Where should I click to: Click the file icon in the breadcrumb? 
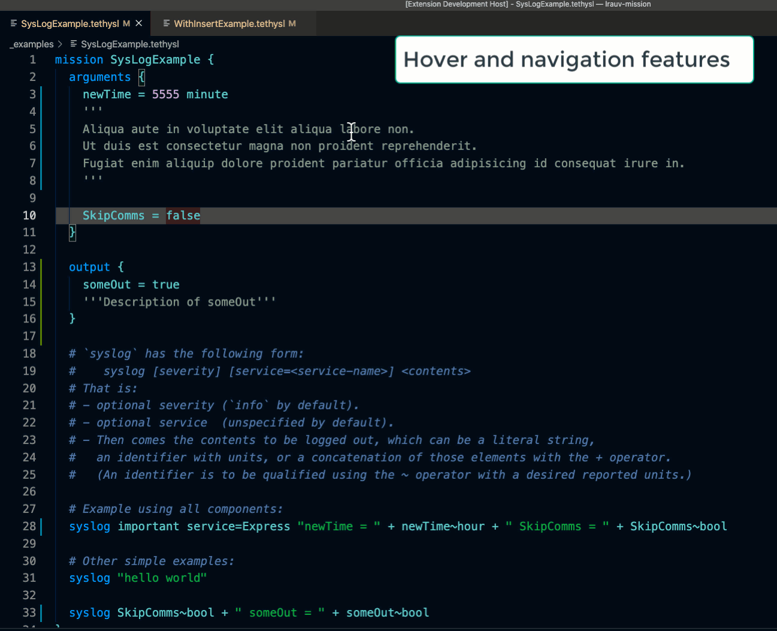[74, 44]
